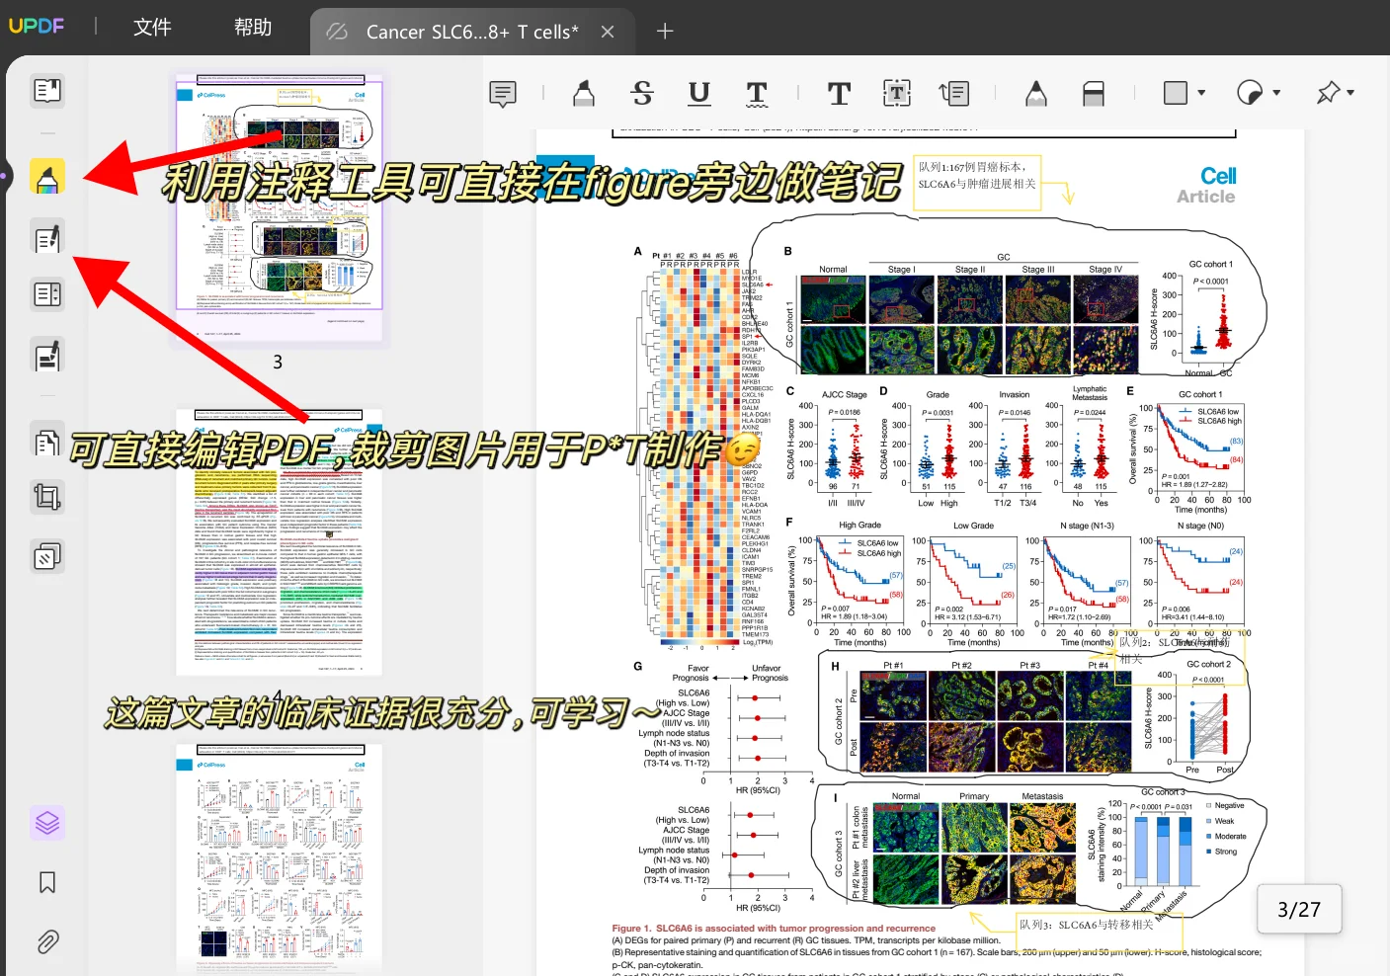Open the Layers panel icon
Screen dimensions: 1390x976
[x=47, y=822]
